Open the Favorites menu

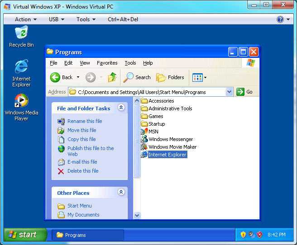tap(107, 63)
